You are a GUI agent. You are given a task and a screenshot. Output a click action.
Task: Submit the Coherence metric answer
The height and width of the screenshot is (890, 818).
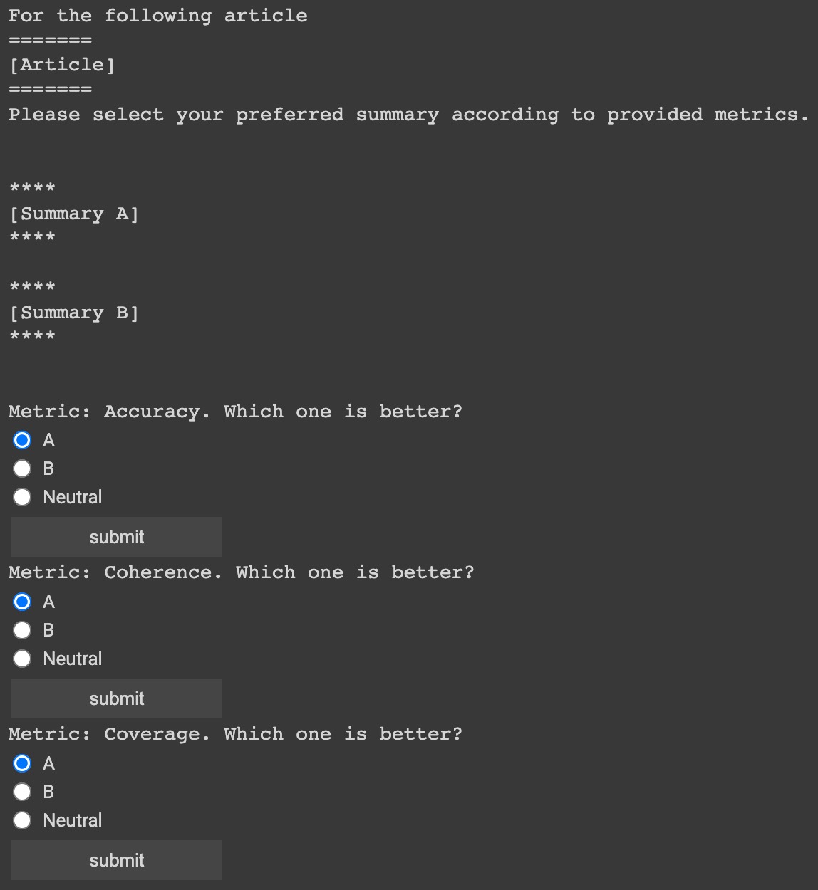pyautogui.click(x=117, y=698)
